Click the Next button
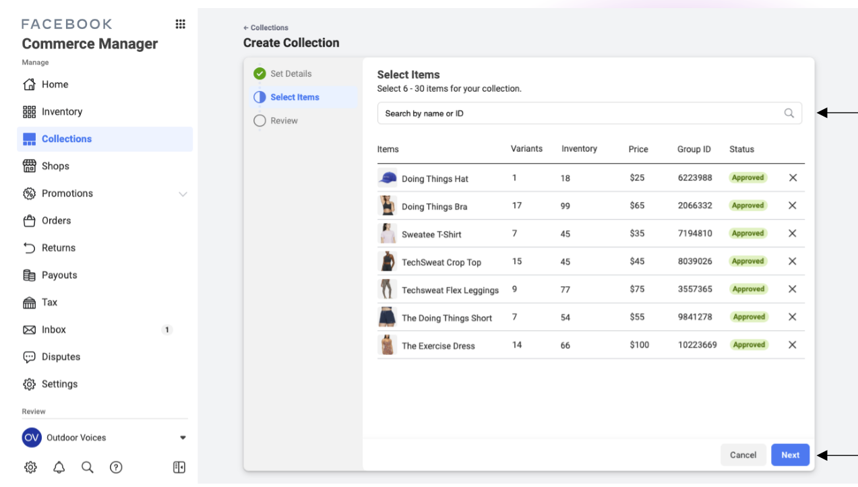This screenshot has height=487, width=858. [790, 455]
